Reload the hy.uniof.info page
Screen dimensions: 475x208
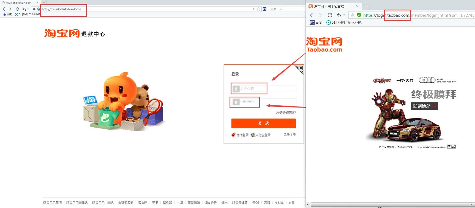click(x=17, y=9)
